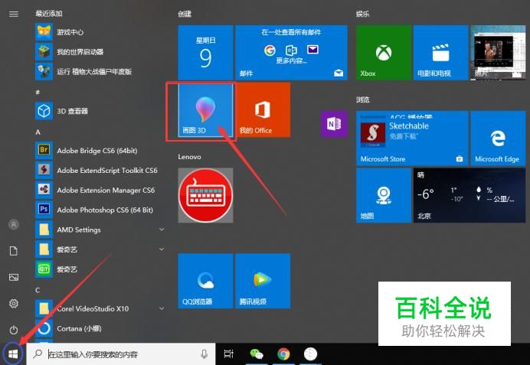Open the white round app on the taskbar

tap(310, 354)
